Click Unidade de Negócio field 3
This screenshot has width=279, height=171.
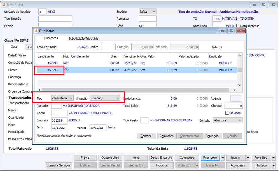tap(42, 12)
